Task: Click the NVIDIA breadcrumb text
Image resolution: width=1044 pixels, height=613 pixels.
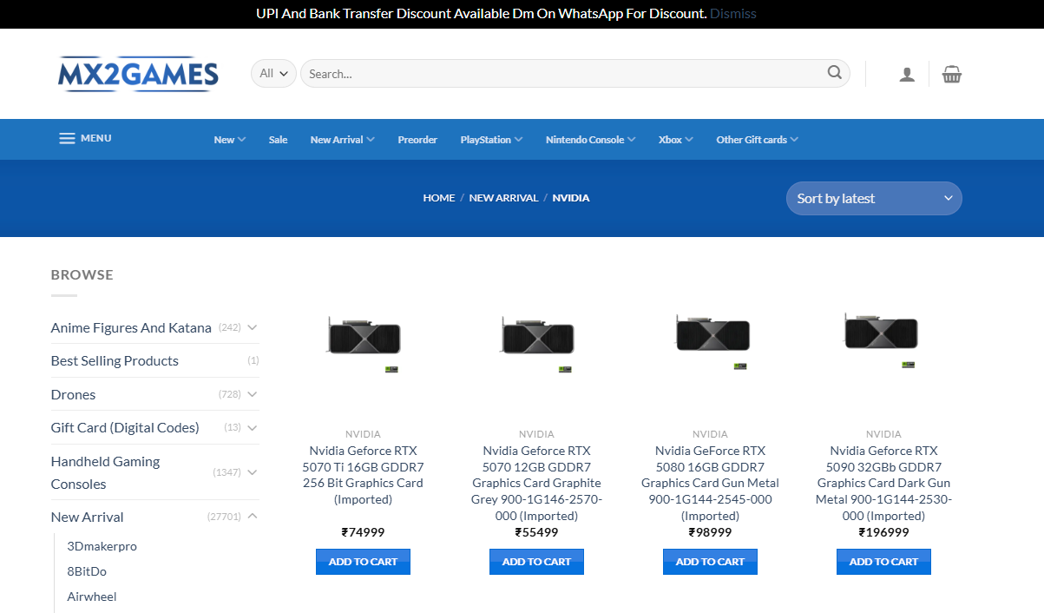Action: [571, 198]
